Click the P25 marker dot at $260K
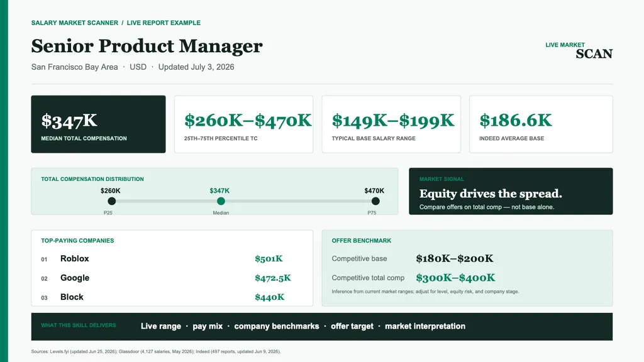The height and width of the screenshot is (362, 644). [x=112, y=201]
